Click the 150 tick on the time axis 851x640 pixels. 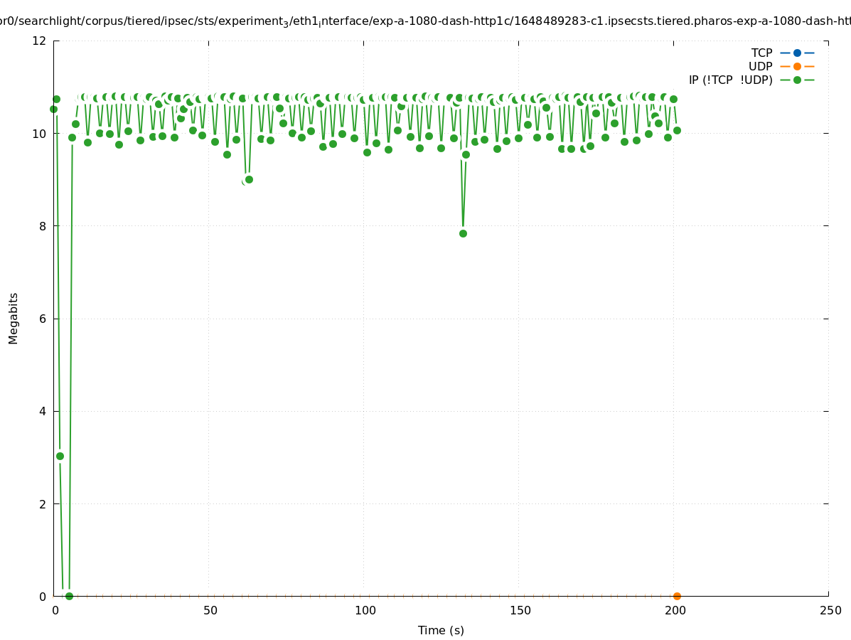click(519, 610)
